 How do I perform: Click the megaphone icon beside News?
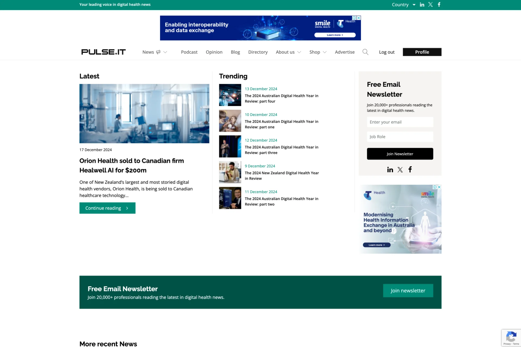click(158, 52)
